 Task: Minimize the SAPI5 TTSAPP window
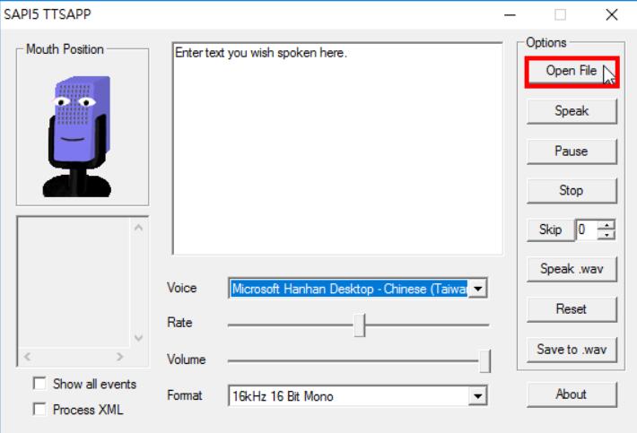[x=510, y=15]
